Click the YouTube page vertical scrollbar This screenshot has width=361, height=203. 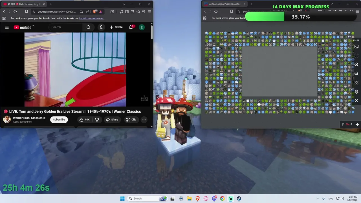pyautogui.click(x=152, y=32)
